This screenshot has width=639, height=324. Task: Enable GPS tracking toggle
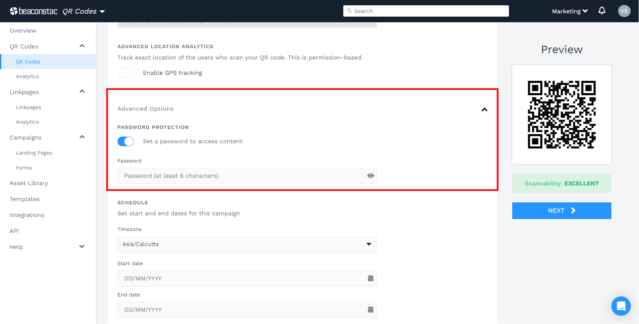tap(125, 73)
